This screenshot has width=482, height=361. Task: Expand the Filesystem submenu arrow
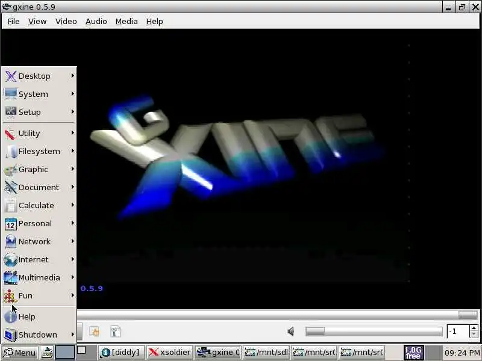(73, 151)
